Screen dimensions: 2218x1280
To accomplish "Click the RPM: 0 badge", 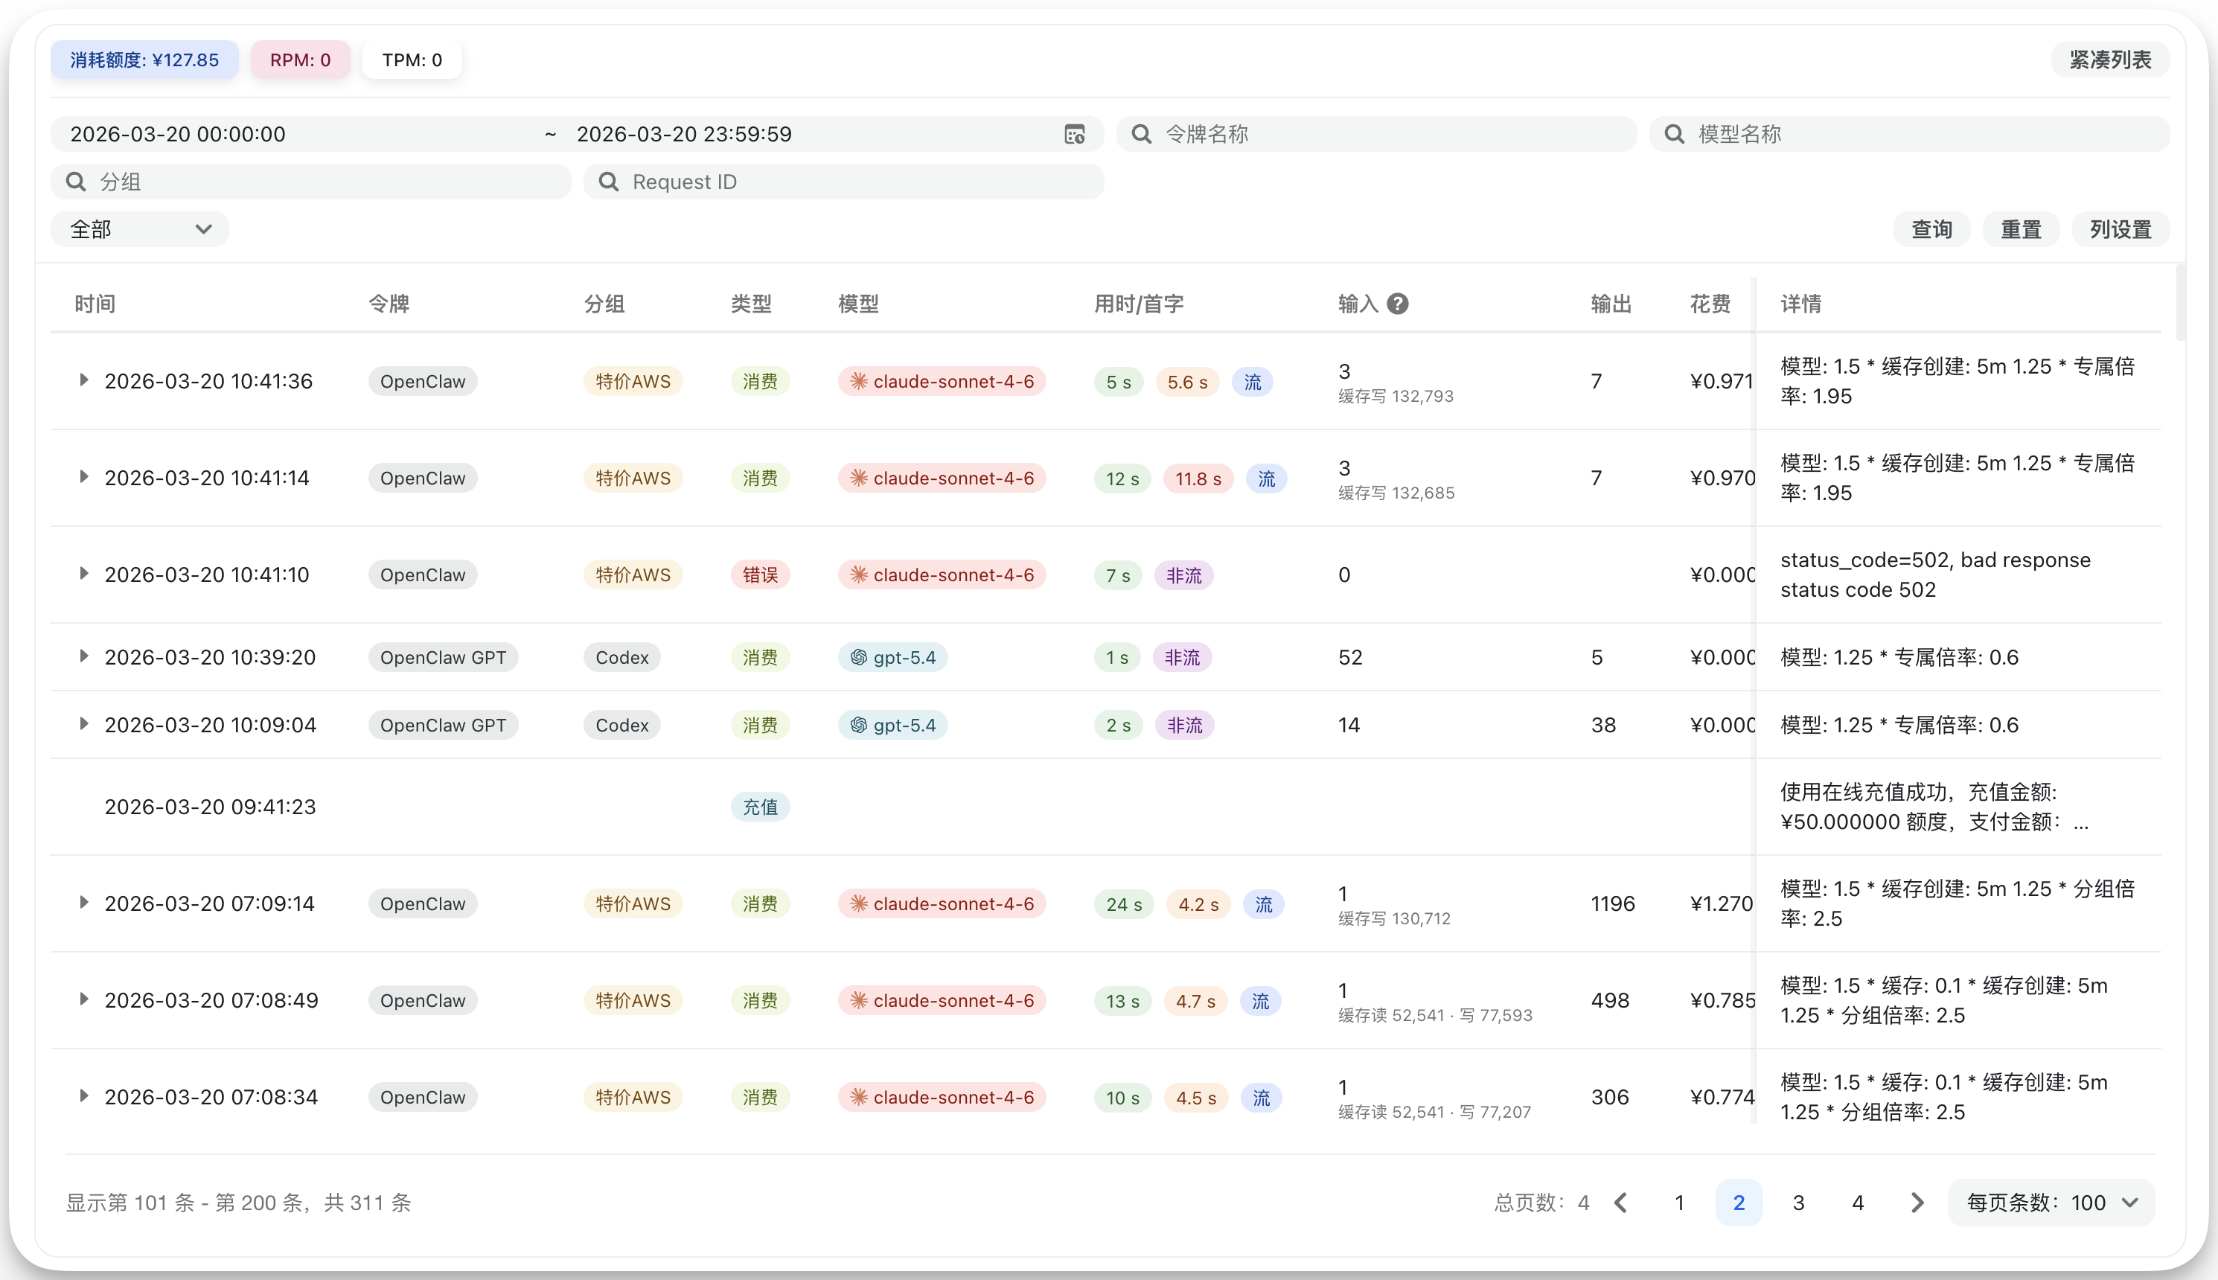I will point(300,60).
